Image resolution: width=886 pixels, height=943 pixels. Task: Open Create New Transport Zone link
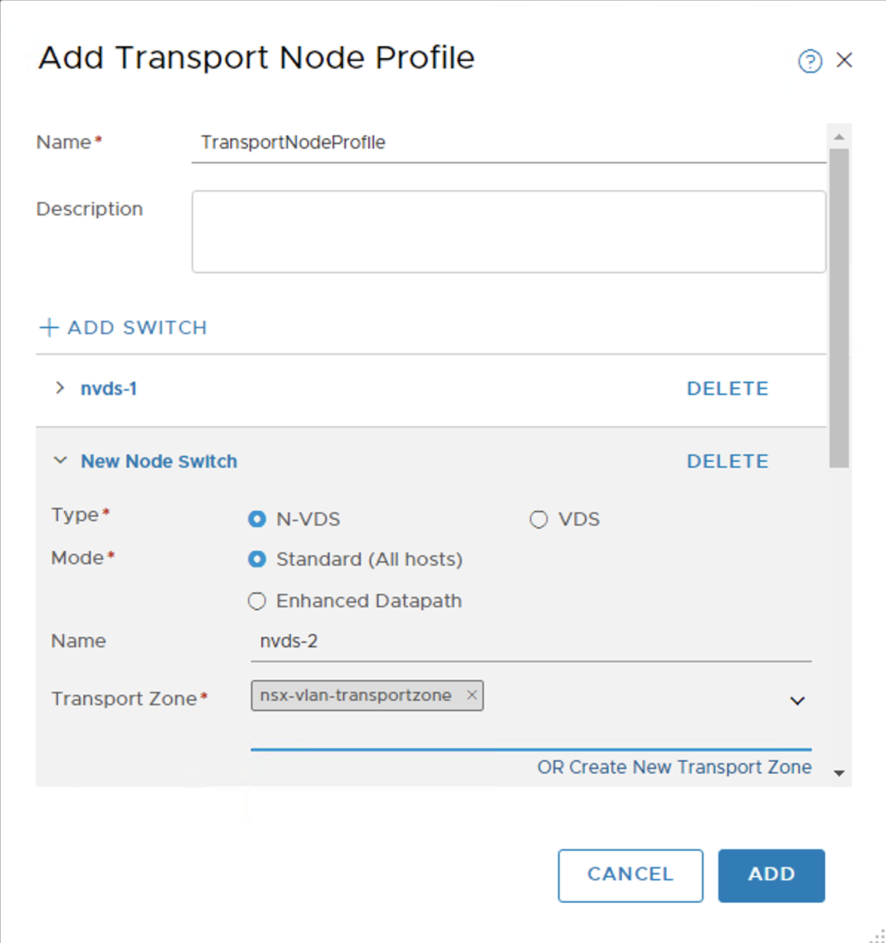point(674,767)
